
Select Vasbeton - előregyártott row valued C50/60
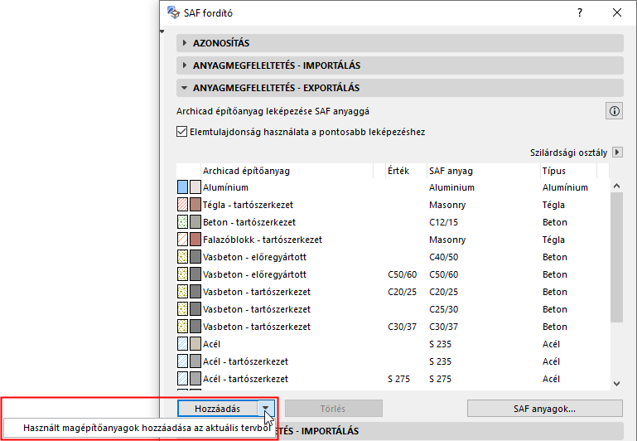(393, 274)
